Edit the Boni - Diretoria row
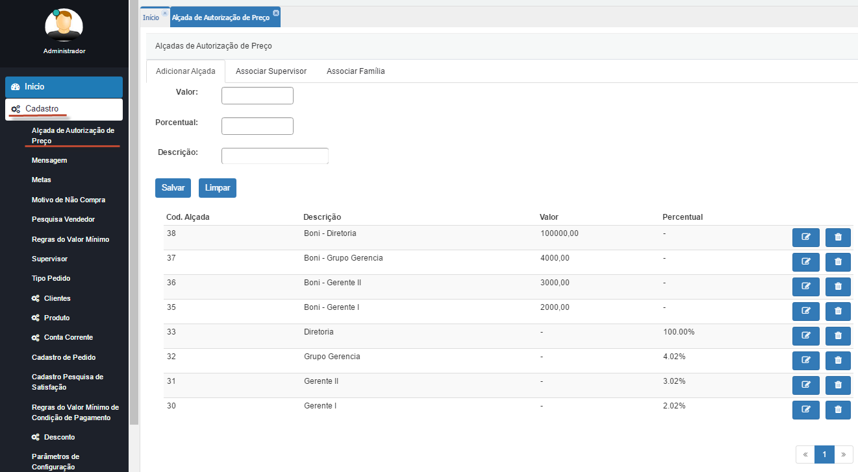Screen dimensions: 858x472 (x=806, y=237)
